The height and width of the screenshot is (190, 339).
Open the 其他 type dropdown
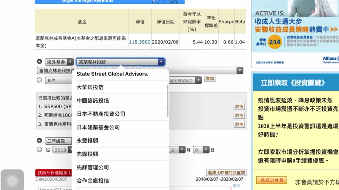(58, 80)
